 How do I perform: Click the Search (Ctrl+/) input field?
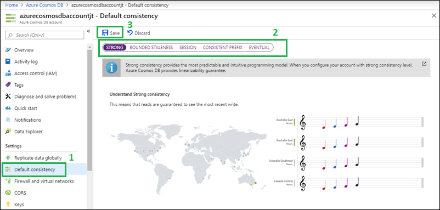44,35
